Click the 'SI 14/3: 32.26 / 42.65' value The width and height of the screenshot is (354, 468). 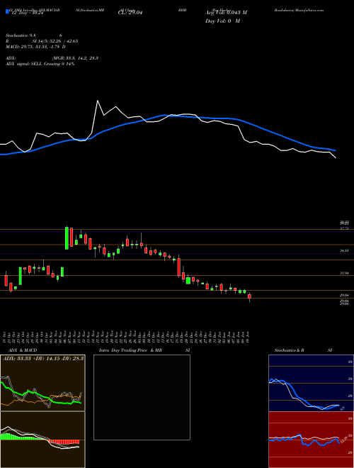coord(55,41)
